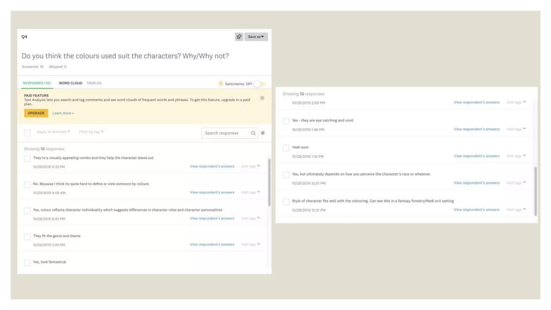The width and height of the screenshot is (551, 310).
Task: Click the lock icon next to Sentiments
Action: pyautogui.click(x=221, y=84)
